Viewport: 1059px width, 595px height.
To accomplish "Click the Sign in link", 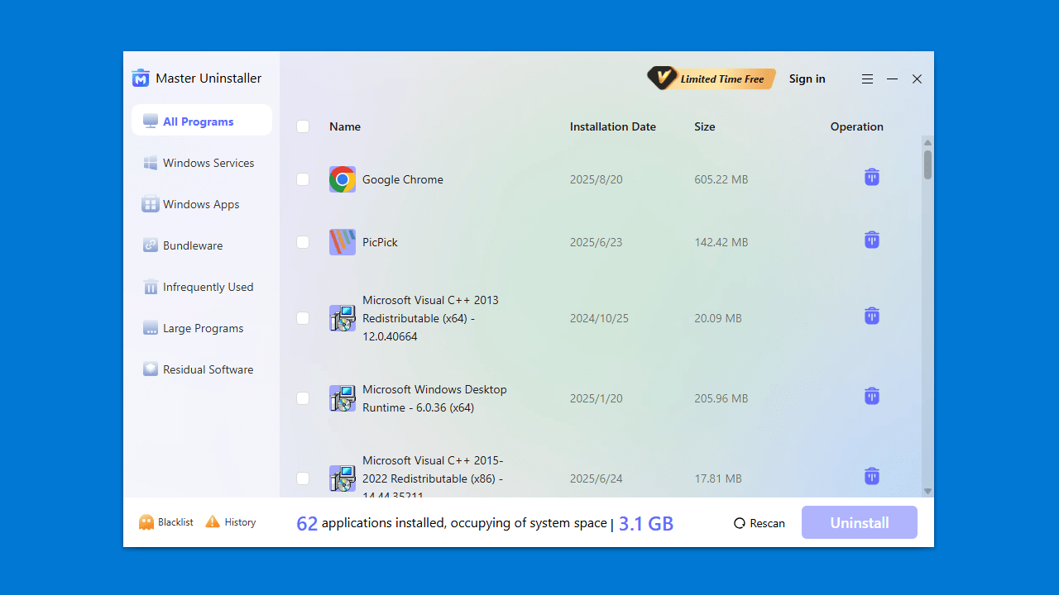I will (x=807, y=79).
